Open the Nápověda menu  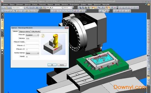coord(106,4)
